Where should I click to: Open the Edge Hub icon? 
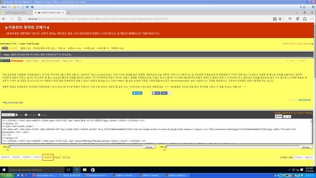coord(290,19)
